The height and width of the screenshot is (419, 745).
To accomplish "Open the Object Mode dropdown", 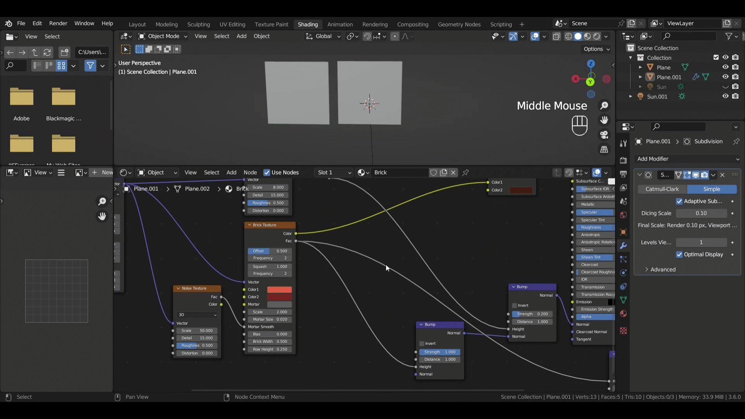I will [x=163, y=36].
